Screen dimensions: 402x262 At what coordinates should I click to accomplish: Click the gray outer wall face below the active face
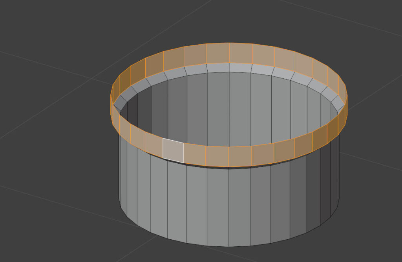[x=177, y=200]
